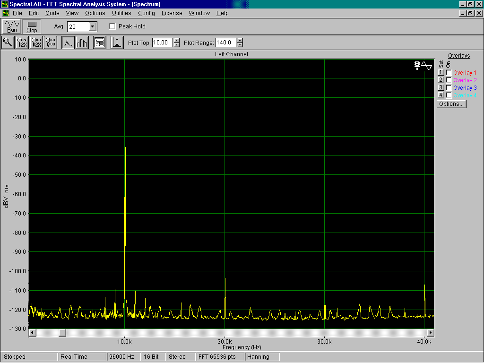The image size is (484, 363).
Task: Open the Avg dropdown list
Action: click(92, 26)
